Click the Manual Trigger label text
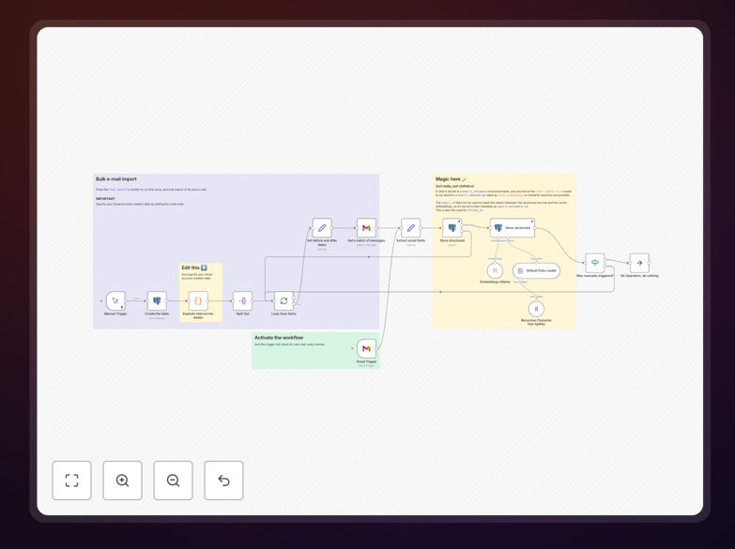The height and width of the screenshot is (549, 735). click(115, 313)
